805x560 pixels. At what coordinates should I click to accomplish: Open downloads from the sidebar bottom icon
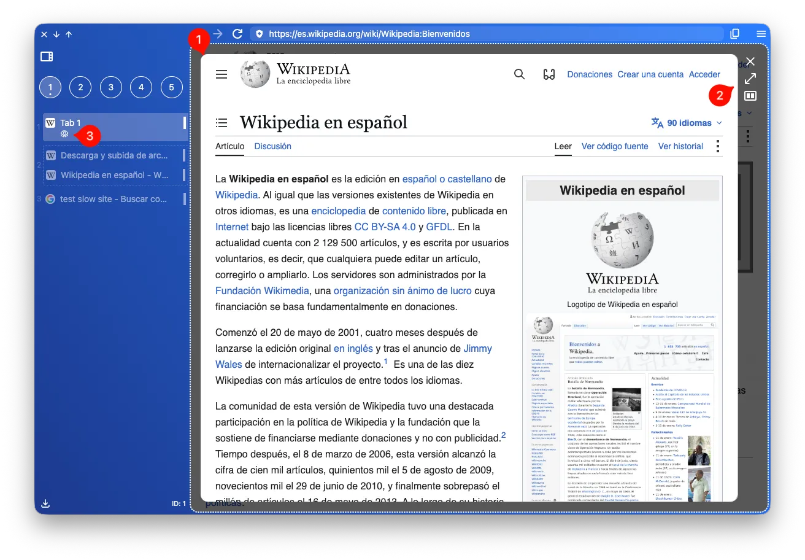(45, 504)
